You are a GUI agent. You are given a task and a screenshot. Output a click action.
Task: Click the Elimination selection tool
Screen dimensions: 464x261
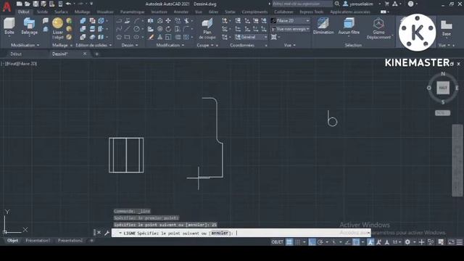tap(323, 26)
